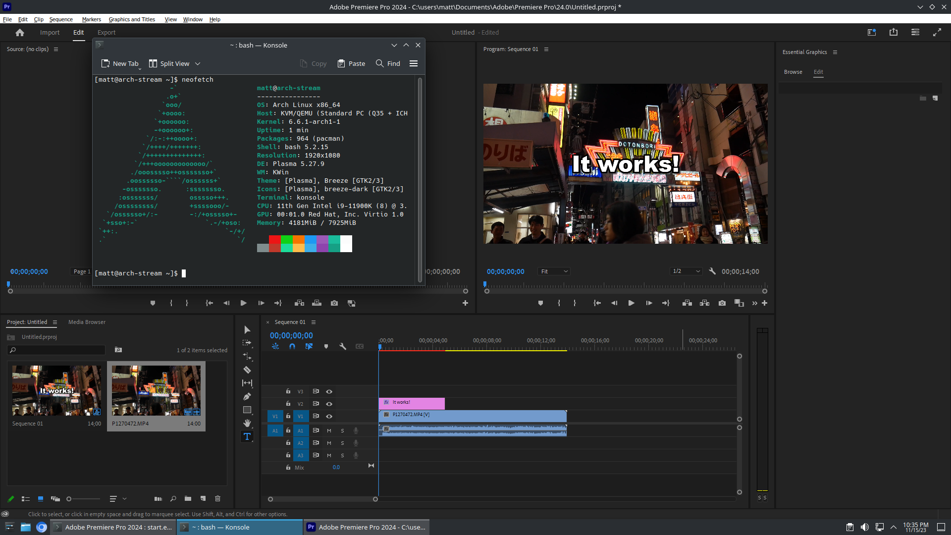Open sort icons dropdown in Project panel

[118, 499]
